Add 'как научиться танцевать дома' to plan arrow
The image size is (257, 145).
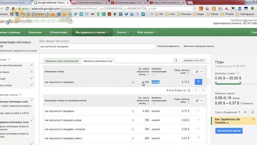click(198, 120)
